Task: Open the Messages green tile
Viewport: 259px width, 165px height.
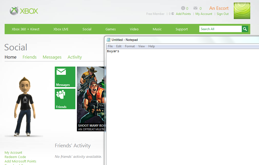Action: 65,77
